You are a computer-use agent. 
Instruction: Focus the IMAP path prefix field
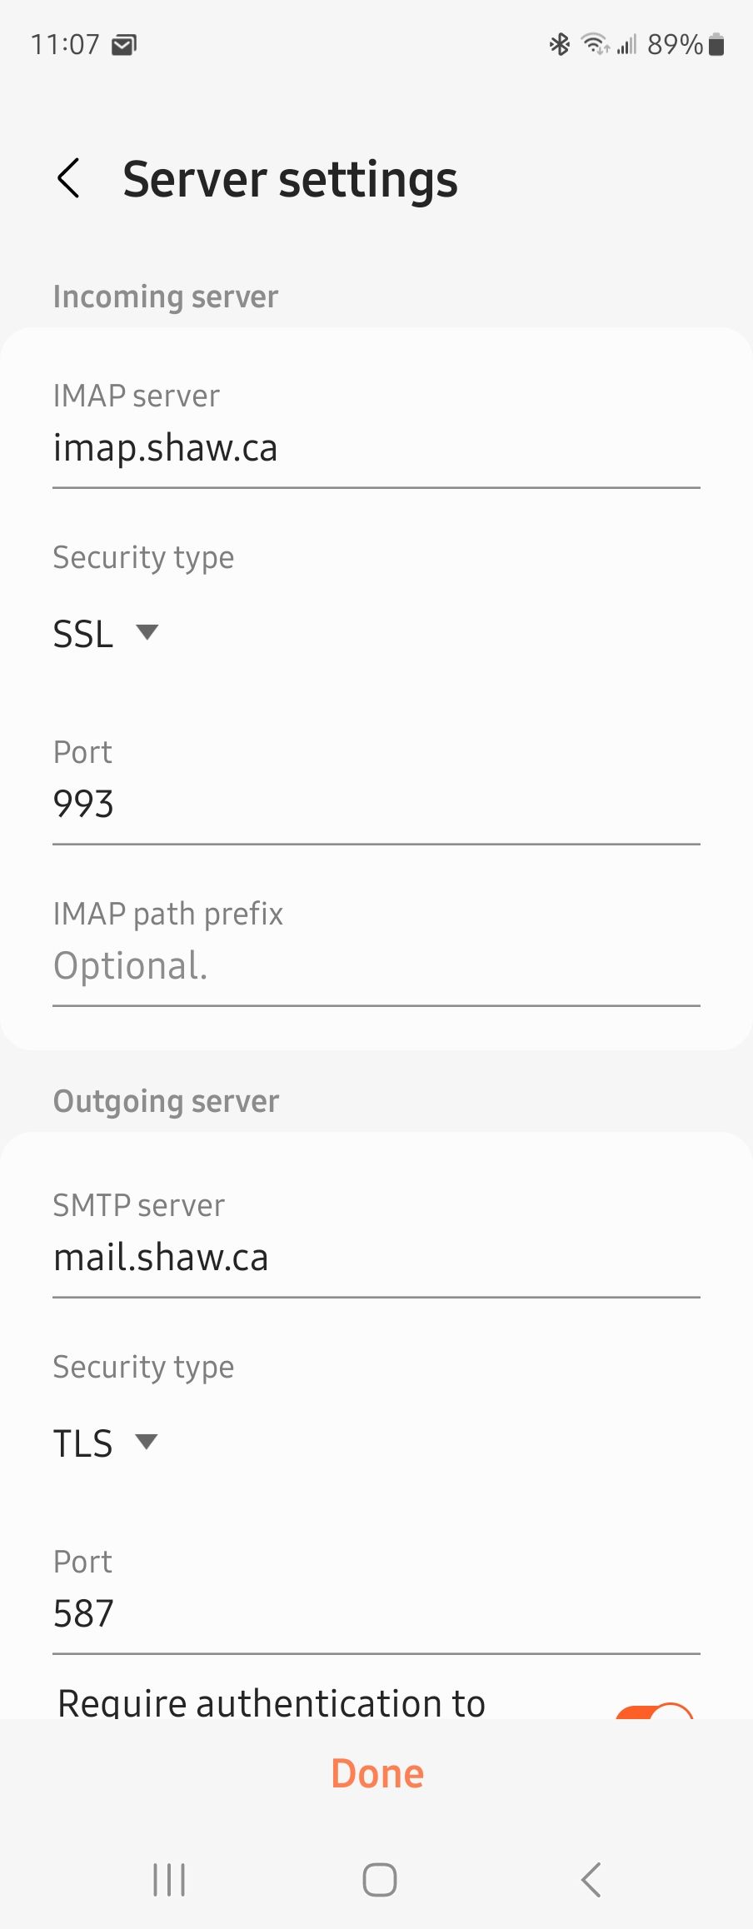coord(375,966)
